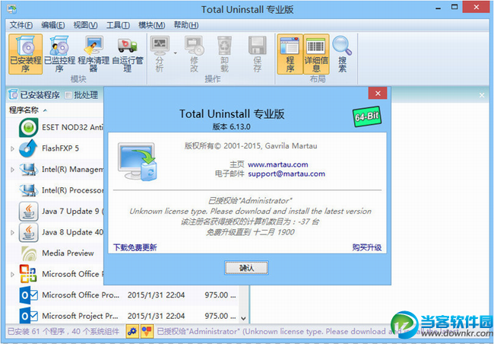Screen dimensions: 494x344
Task: Open the www.martau.com homepage link
Action: click(x=277, y=164)
